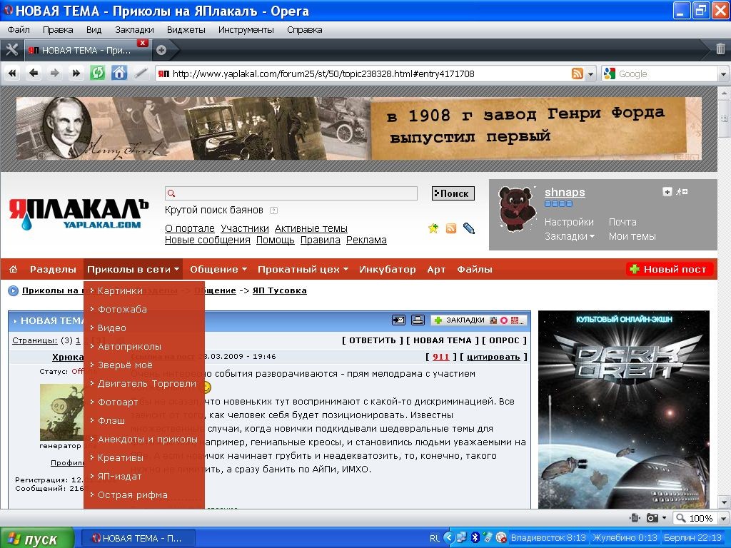Screen dimensions: 731x548
Task: Click the yellow star add-favorite icon
Action: [433, 228]
